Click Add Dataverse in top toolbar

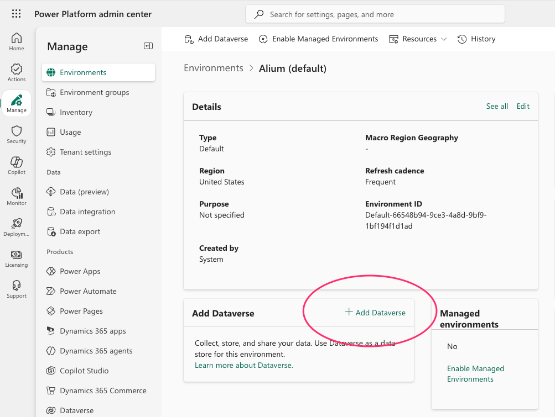[x=216, y=39]
